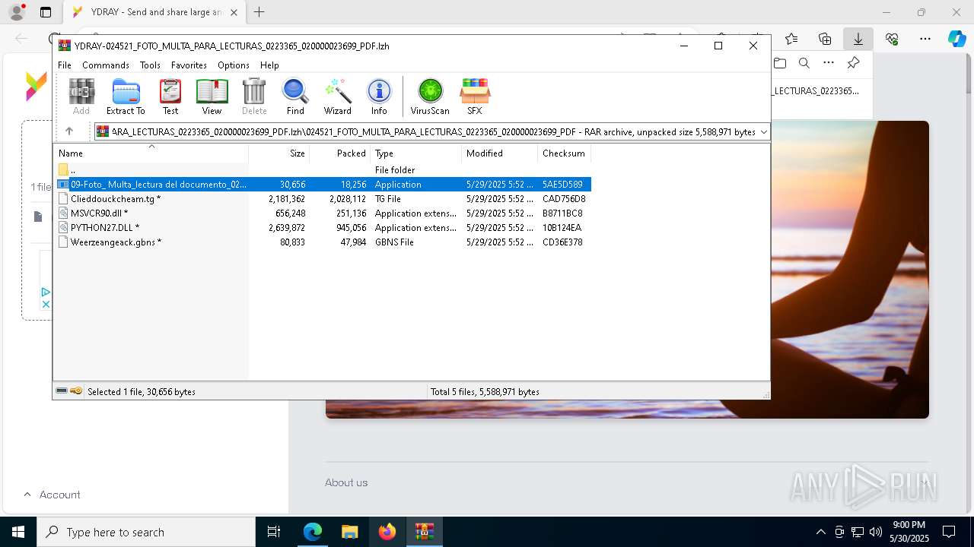The height and width of the screenshot is (547, 974).
Task: Click the archive icon in the address bar
Action: [x=102, y=132]
